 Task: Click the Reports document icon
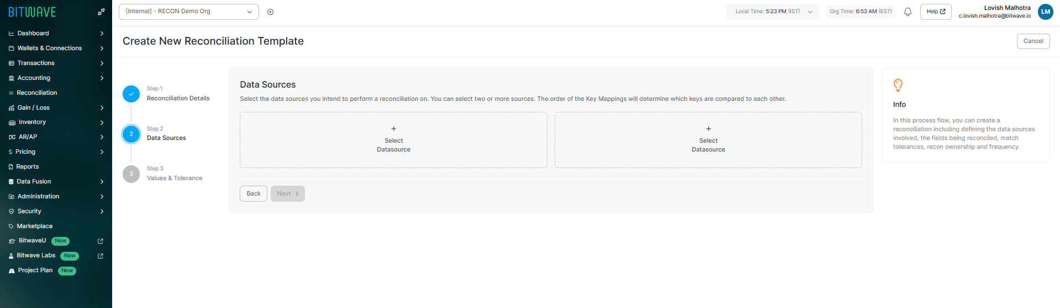[x=11, y=167]
